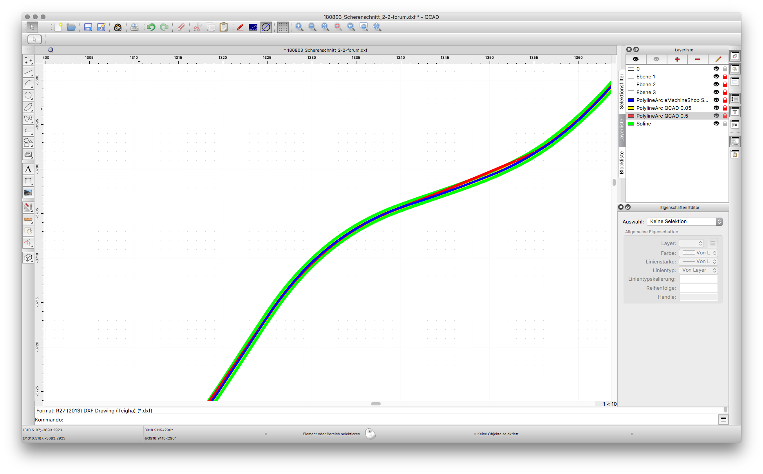This screenshot has width=763, height=474.
Task: Click the Undo arrow icon
Action: pyautogui.click(x=151, y=27)
